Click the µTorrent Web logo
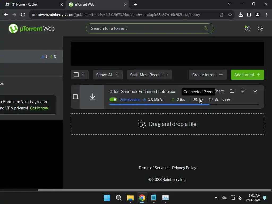This screenshot has width=272, height=204. pos(31,28)
